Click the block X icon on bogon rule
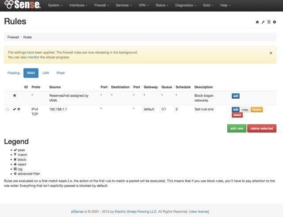This screenshot has width=283, height=217. pyautogui.click(x=15, y=95)
